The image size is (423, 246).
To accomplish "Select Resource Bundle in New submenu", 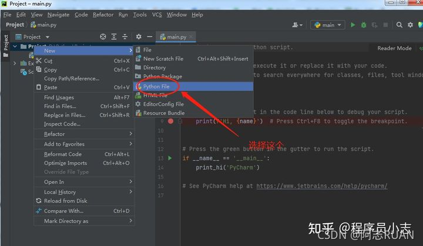I will coord(193,113).
